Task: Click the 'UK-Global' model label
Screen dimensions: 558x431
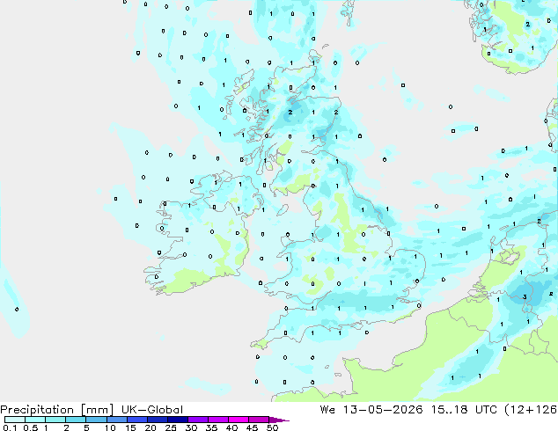Action: [x=152, y=410]
